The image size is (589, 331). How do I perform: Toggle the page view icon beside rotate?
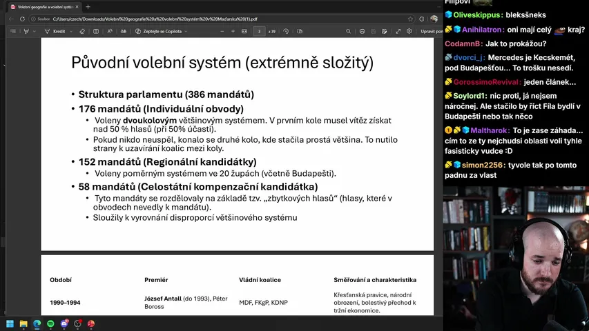(x=300, y=32)
